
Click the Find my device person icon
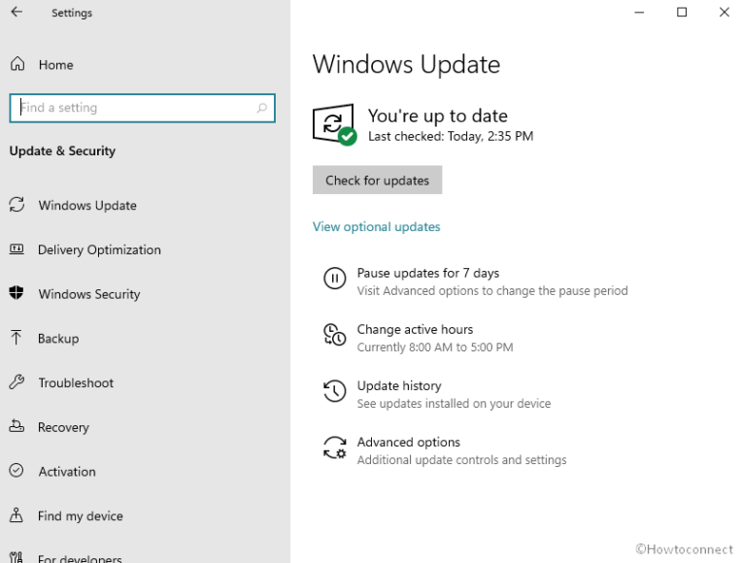[17, 514]
